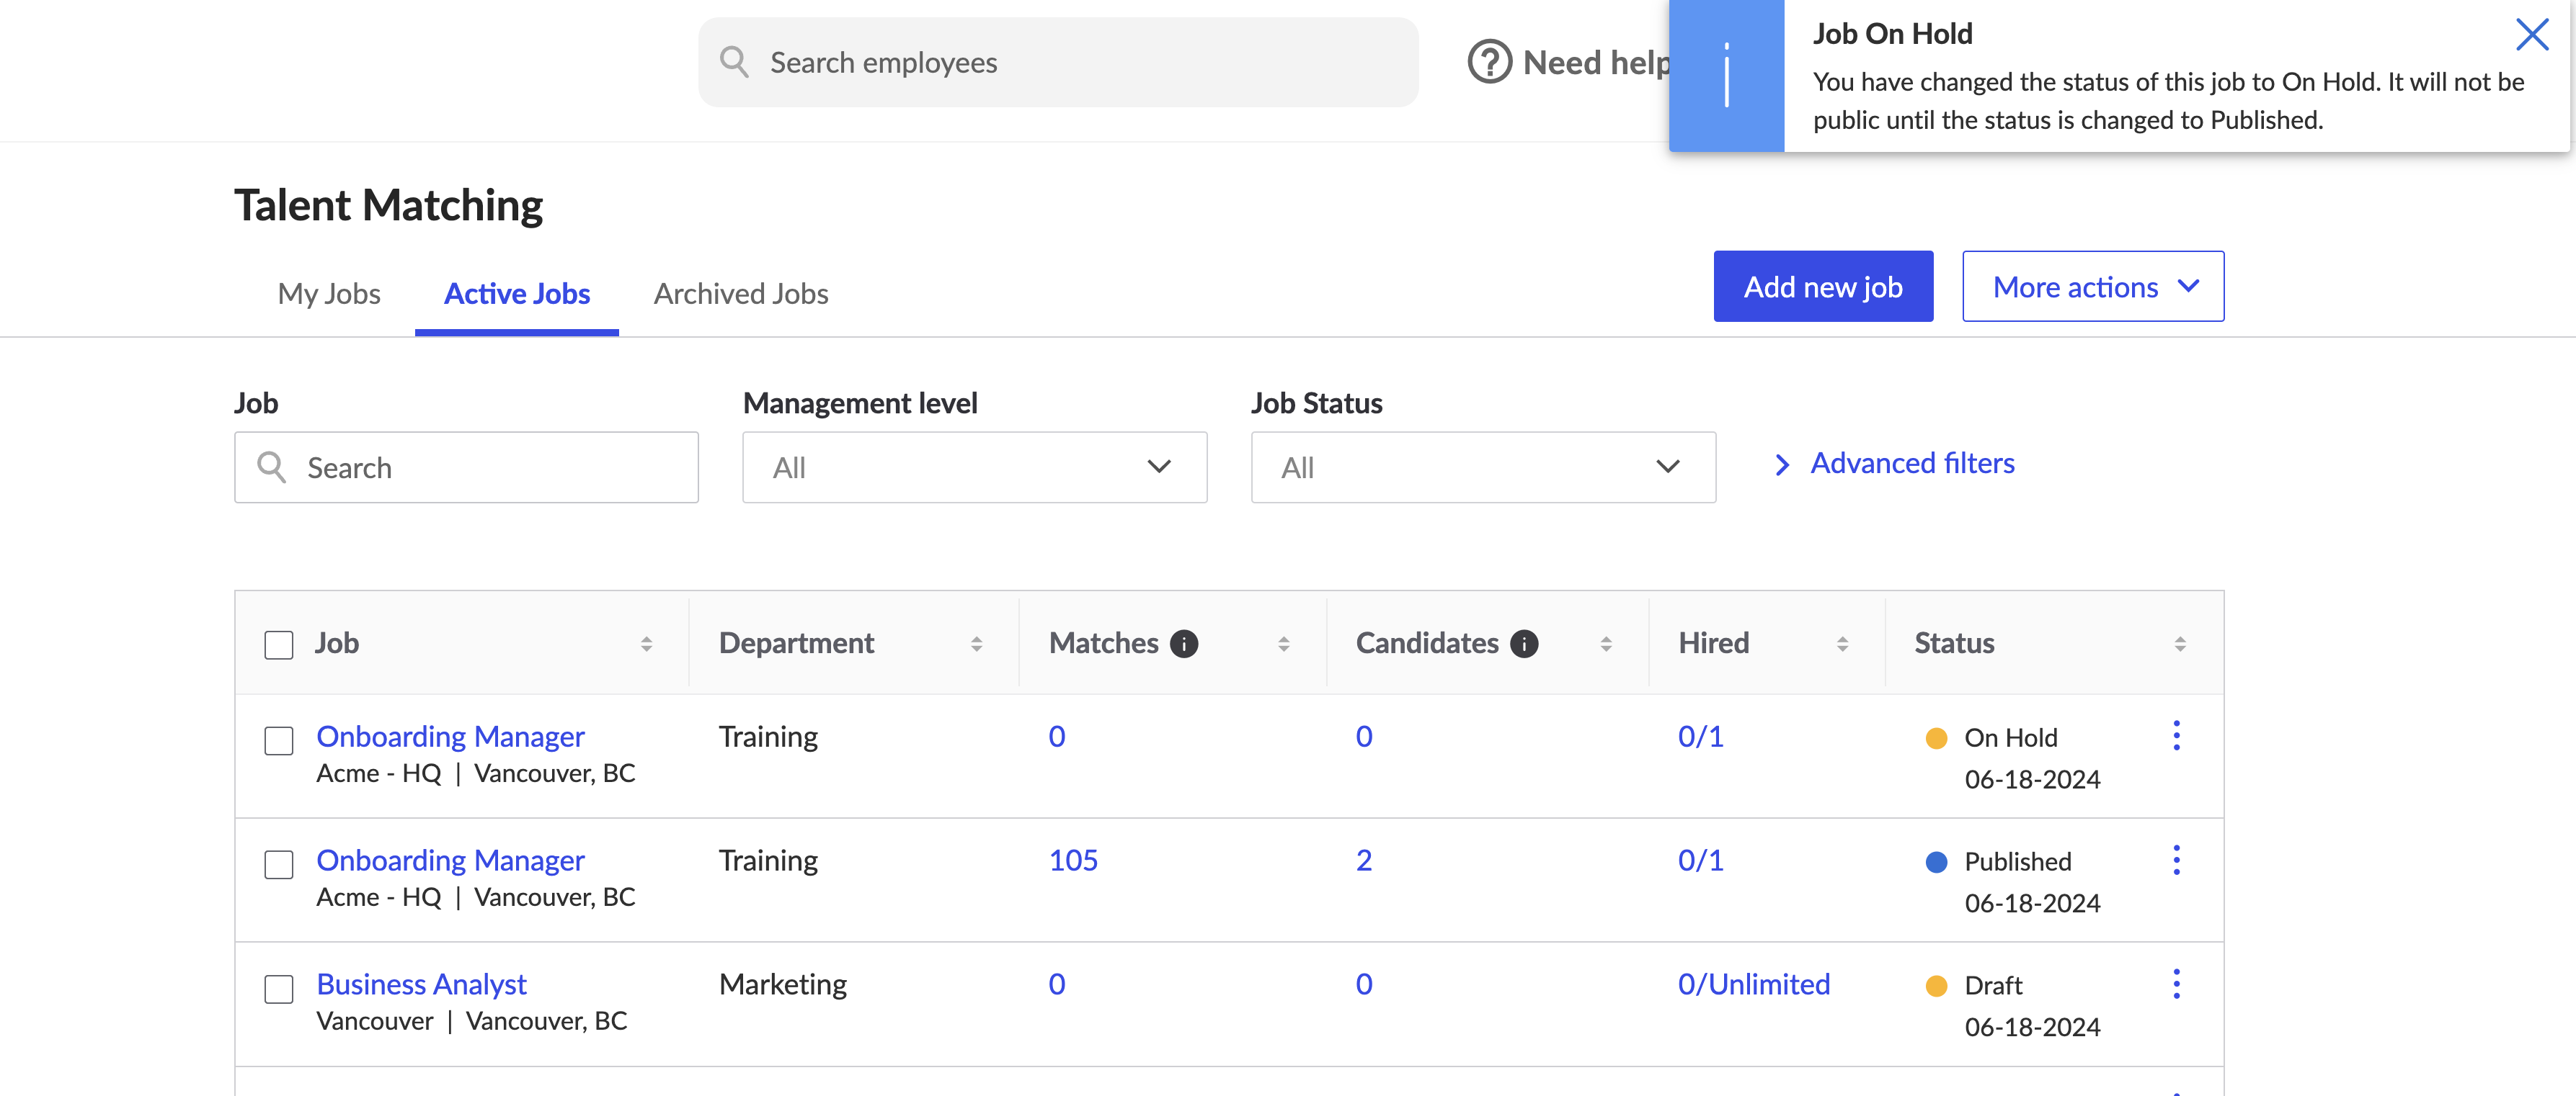
Task: Click the Draft status yellow dot
Action: point(1936,986)
